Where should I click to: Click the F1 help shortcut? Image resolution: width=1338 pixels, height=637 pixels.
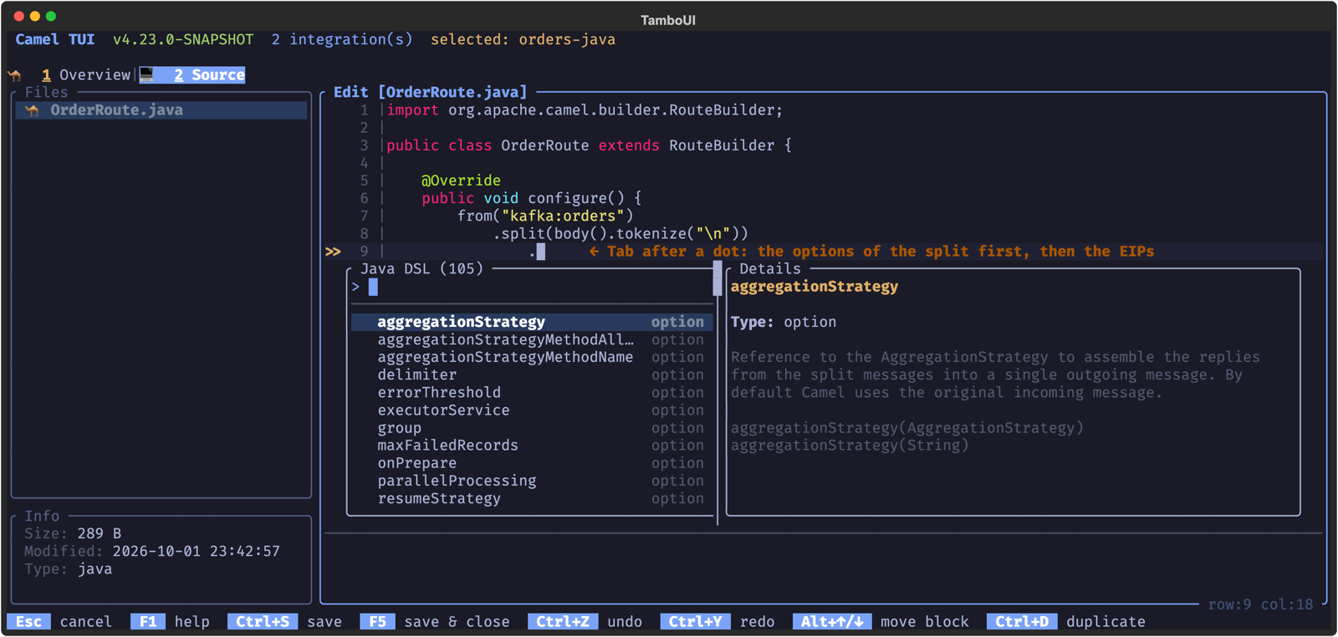click(171, 622)
